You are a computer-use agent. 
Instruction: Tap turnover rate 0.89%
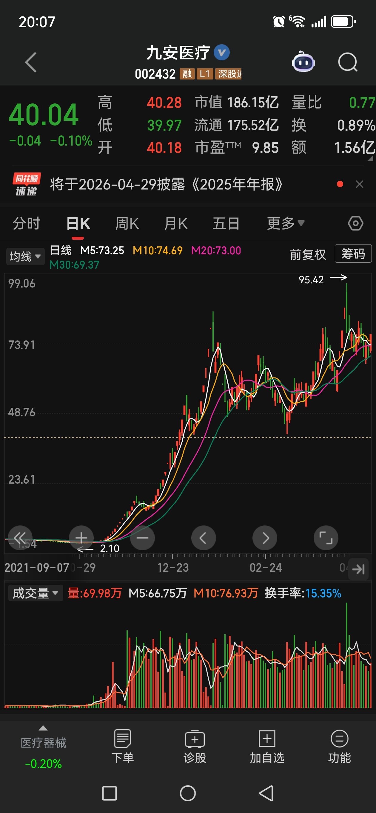(356, 125)
